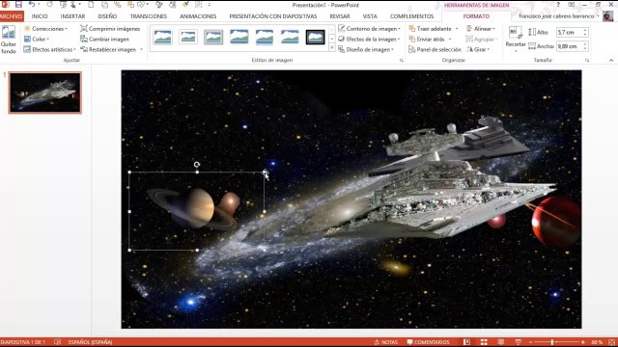Viewport: 618px width, 347px height.
Task: Start slideshow from status bar
Action: tap(518, 342)
